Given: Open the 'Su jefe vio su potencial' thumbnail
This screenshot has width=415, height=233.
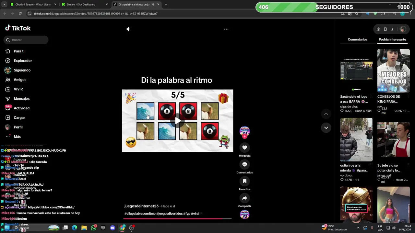Looking at the screenshot, I should click(394, 139).
